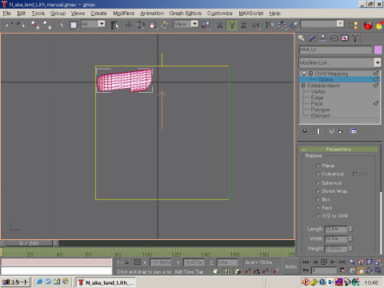Viewport: 384px width, 288px height.
Task: Click the highlighted Y axis constraint
Action: (232, 26)
